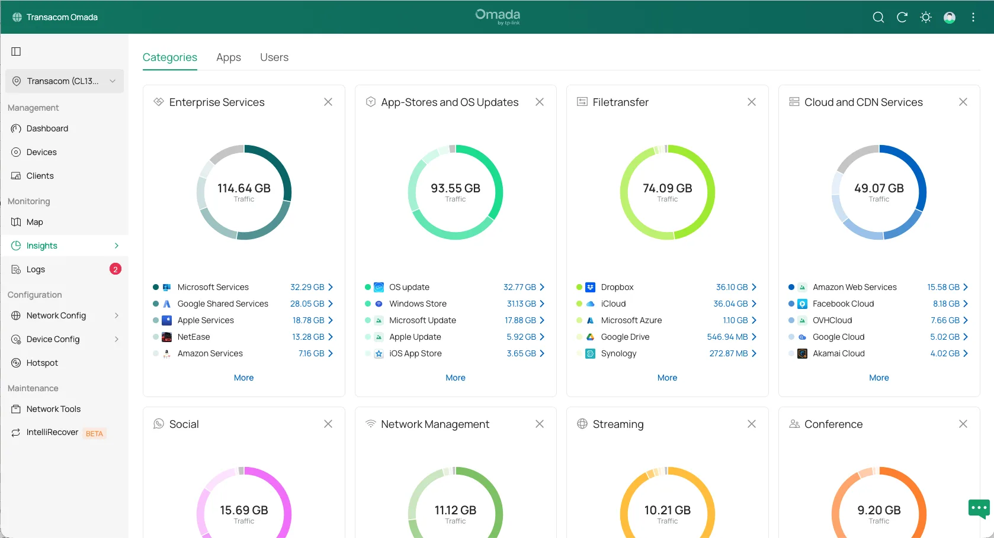Viewport: 994px width, 538px height.
Task: Expand the Insights submenu chevron
Action: (x=117, y=246)
